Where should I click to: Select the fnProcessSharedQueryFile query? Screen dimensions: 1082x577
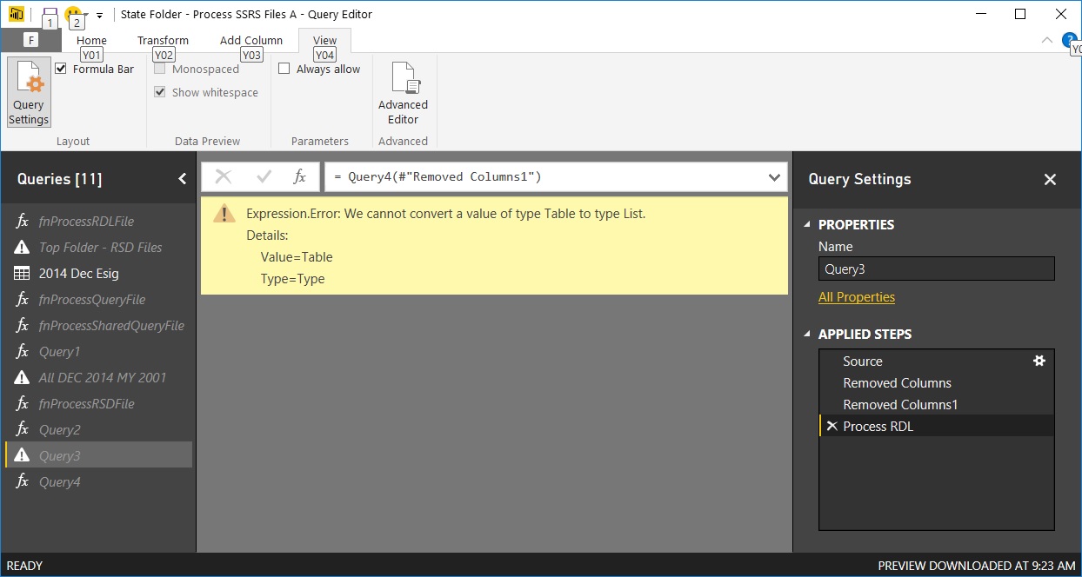98,325
